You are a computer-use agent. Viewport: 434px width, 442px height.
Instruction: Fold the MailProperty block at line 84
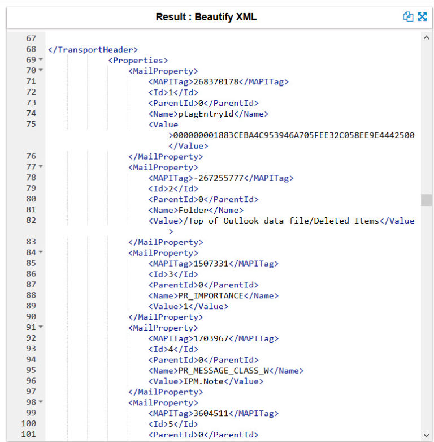(41, 252)
